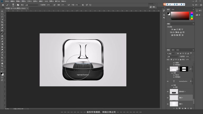203x114 pixels.
Task: Select the Zoom tool
Action: tap(2, 66)
